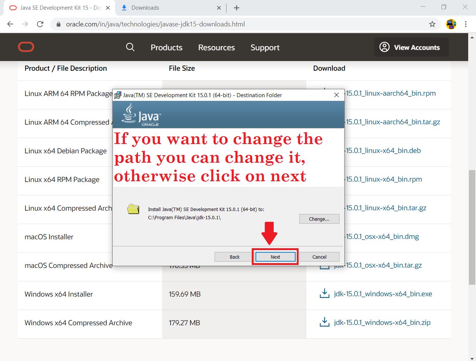Switch to Java SE Development Kit 15 tab
Image resolution: width=476 pixels, height=361 pixels.
(x=59, y=8)
